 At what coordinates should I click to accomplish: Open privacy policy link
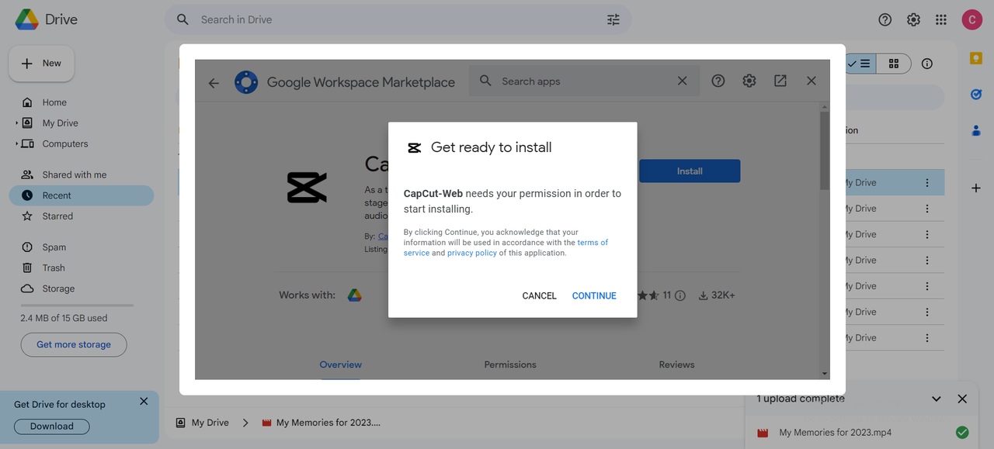pos(472,253)
